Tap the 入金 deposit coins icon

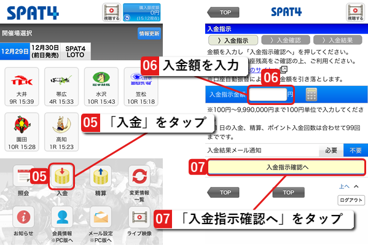pos(62,176)
